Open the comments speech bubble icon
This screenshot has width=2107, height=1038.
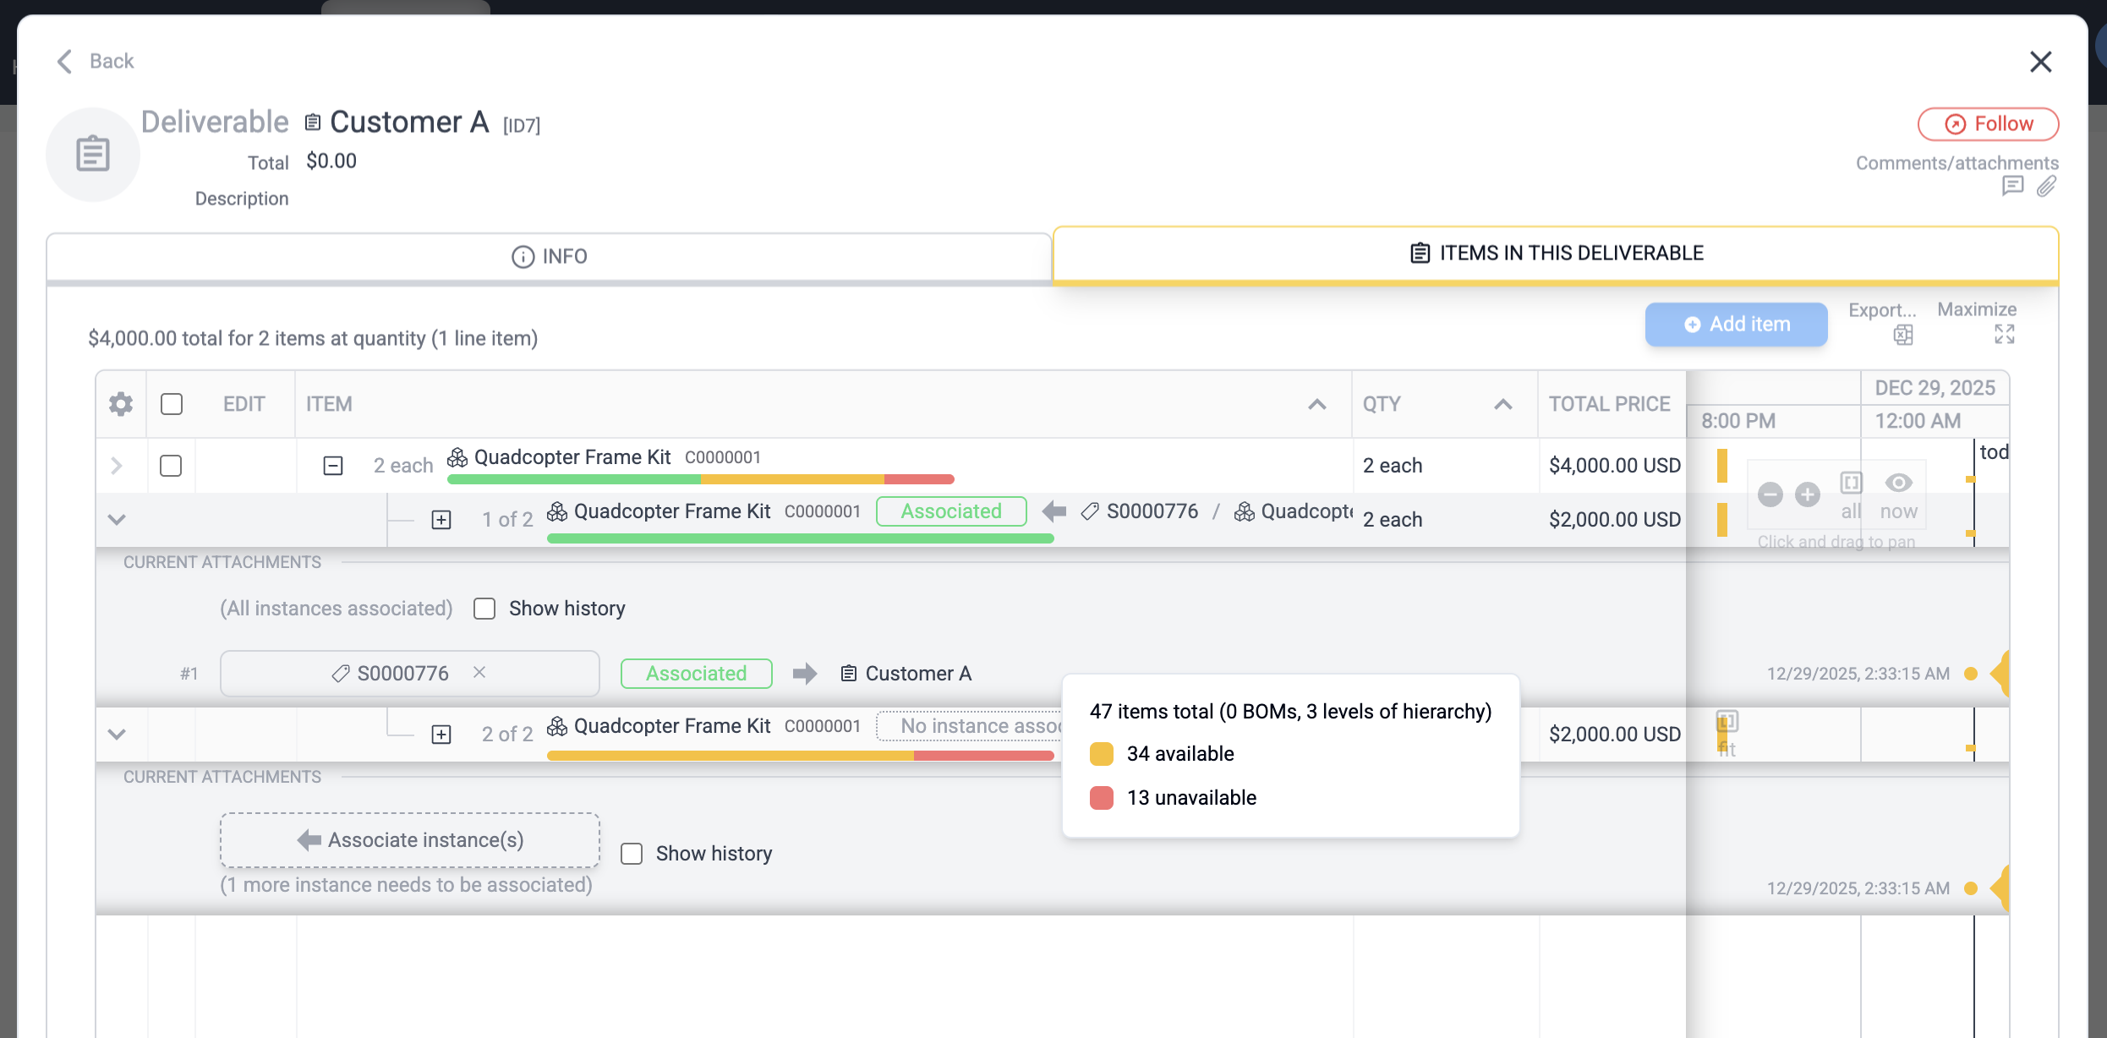pos(2012,186)
